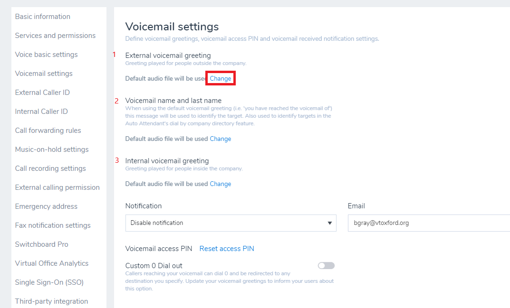Open Voice basic settings
The width and height of the screenshot is (510, 308).
[x=46, y=54]
